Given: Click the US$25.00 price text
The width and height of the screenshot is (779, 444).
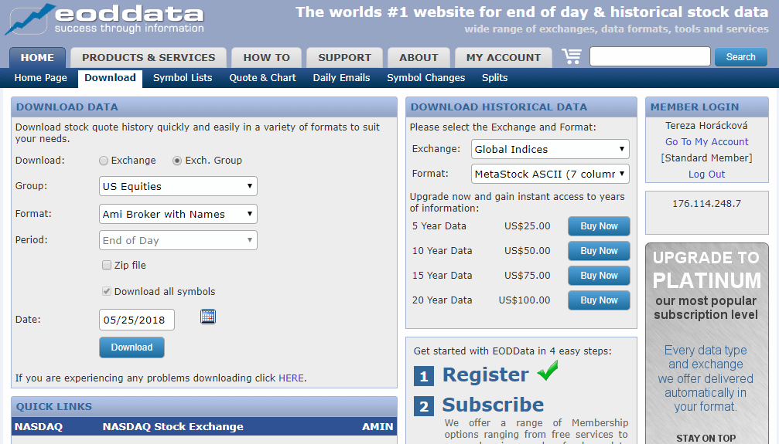Looking at the screenshot, I should pyautogui.click(x=527, y=225).
